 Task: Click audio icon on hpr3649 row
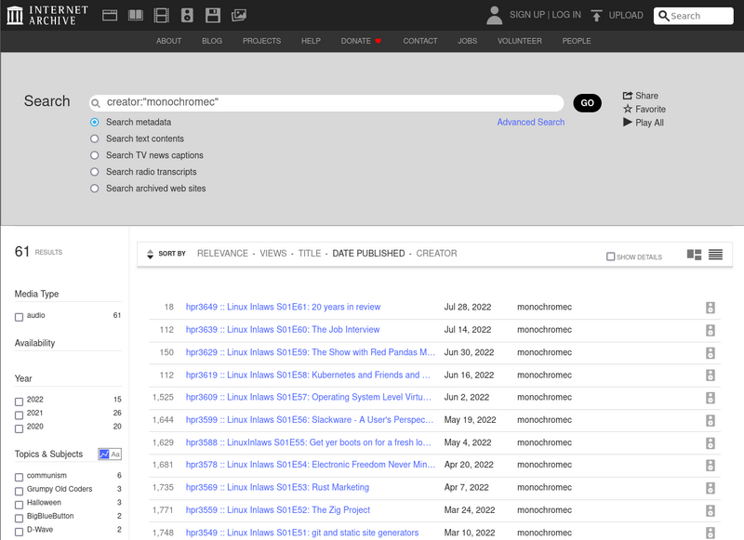pos(711,308)
